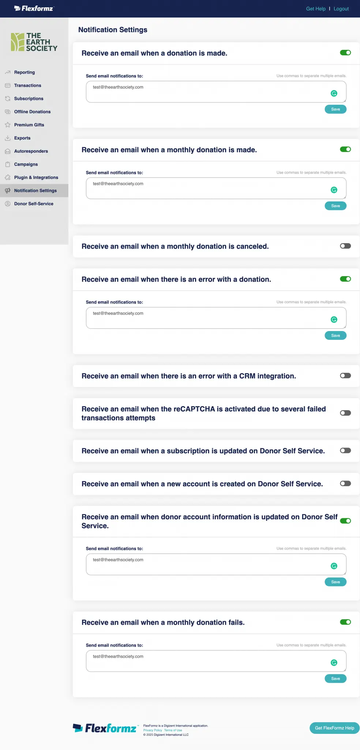This screenshot has width=360, height=750.
Task: Click the Donor Self-Service person icon
Action: pyautogui.click(x=7, y=204)
